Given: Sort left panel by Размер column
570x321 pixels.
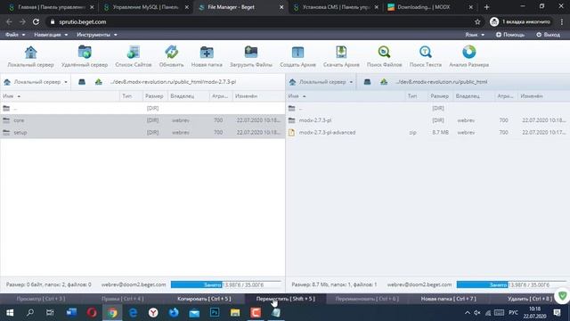Looking at the screenshot, I should tap(154, 96).
